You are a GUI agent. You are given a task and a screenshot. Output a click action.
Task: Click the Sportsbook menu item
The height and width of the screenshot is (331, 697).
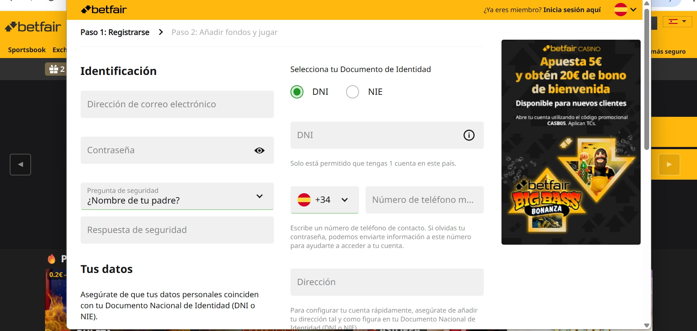pos(26,50)
